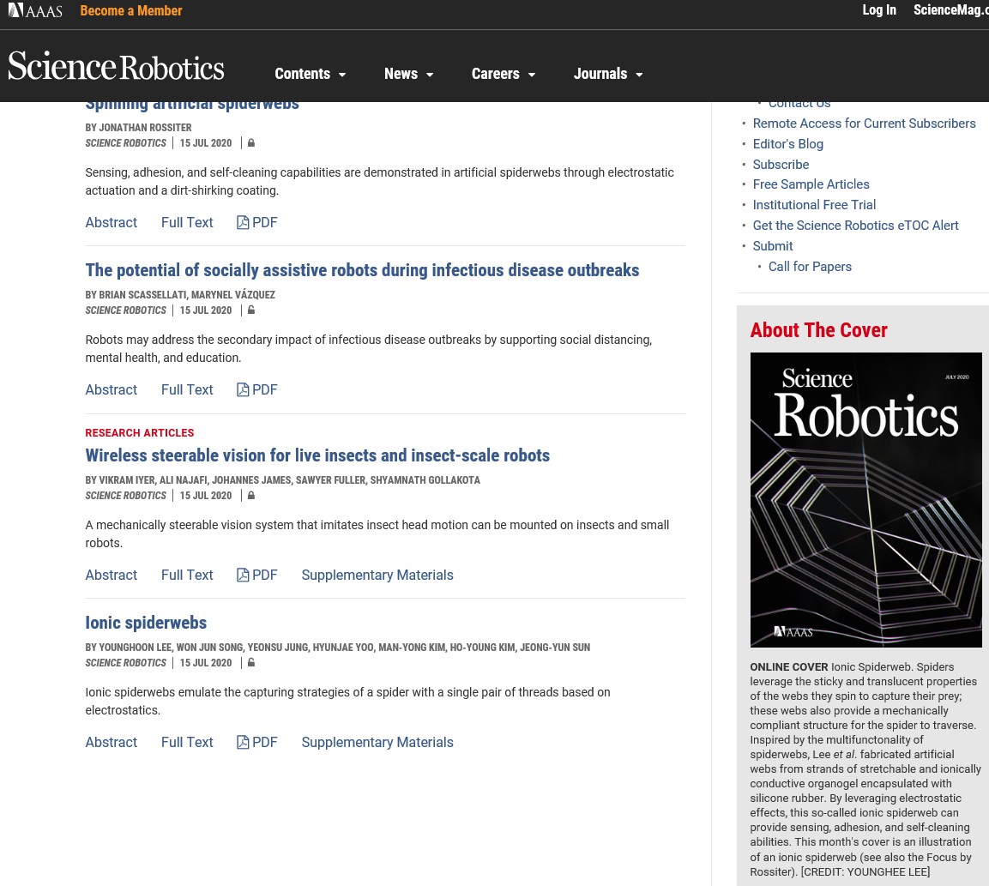This screenshot has width=989, height=886.
Task: Click the Subscribe link in the sidebar
Action: click(781, 164)
